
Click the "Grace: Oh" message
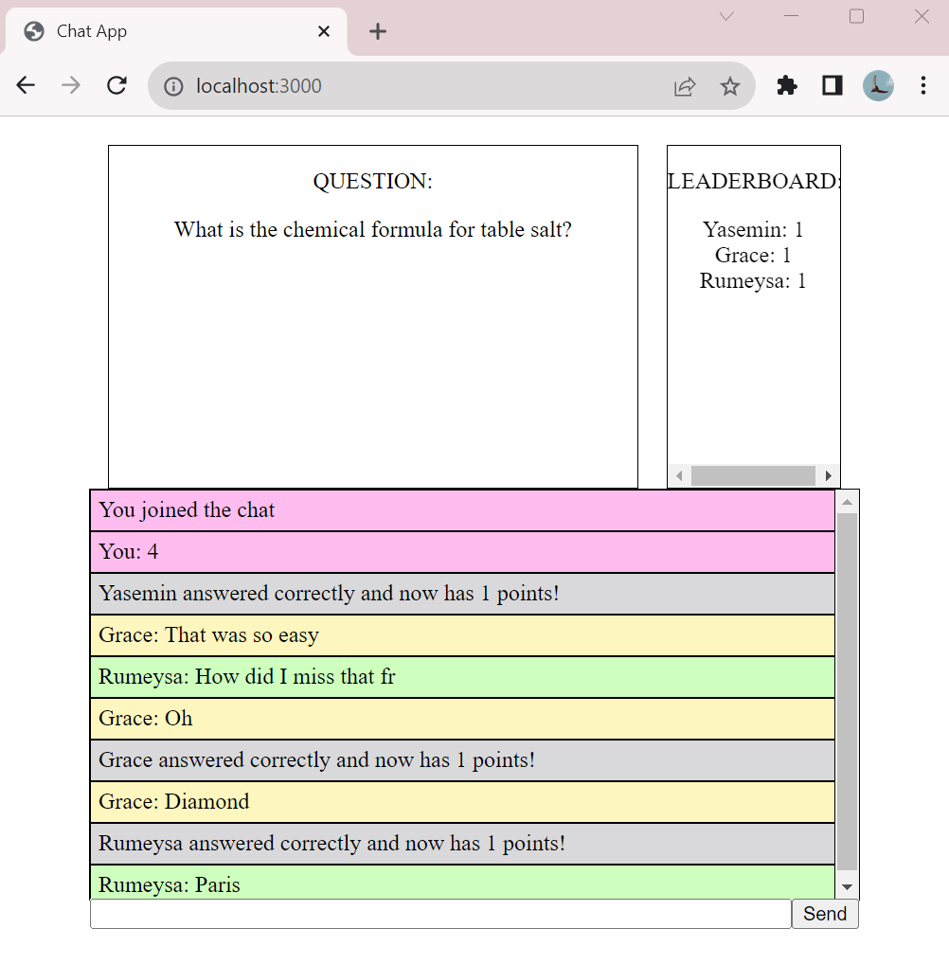(462, 719)
